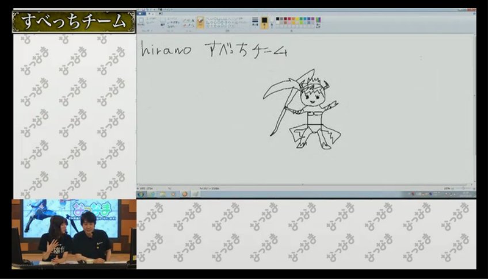Click the drawn character on the canvas
The image size is (488, 279).
coord(302,109)
